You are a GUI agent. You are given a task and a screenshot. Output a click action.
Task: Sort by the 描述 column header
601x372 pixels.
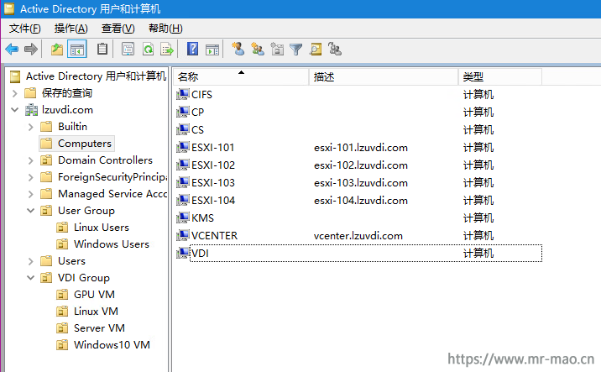click(x=384, y=76)
